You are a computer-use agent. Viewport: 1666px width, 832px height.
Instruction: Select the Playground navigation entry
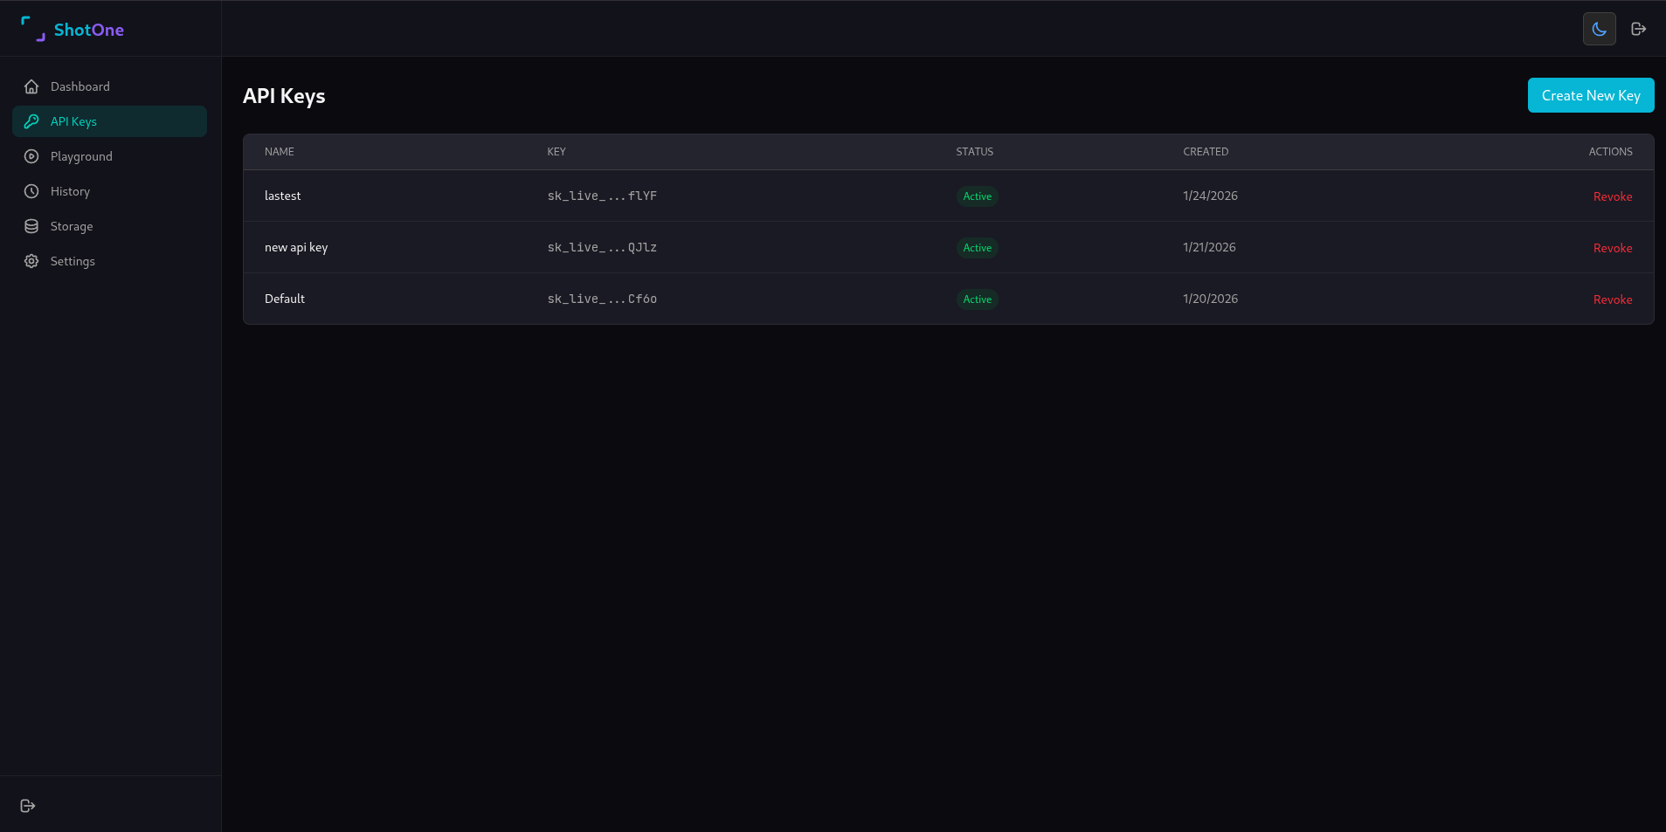[81, 156]
